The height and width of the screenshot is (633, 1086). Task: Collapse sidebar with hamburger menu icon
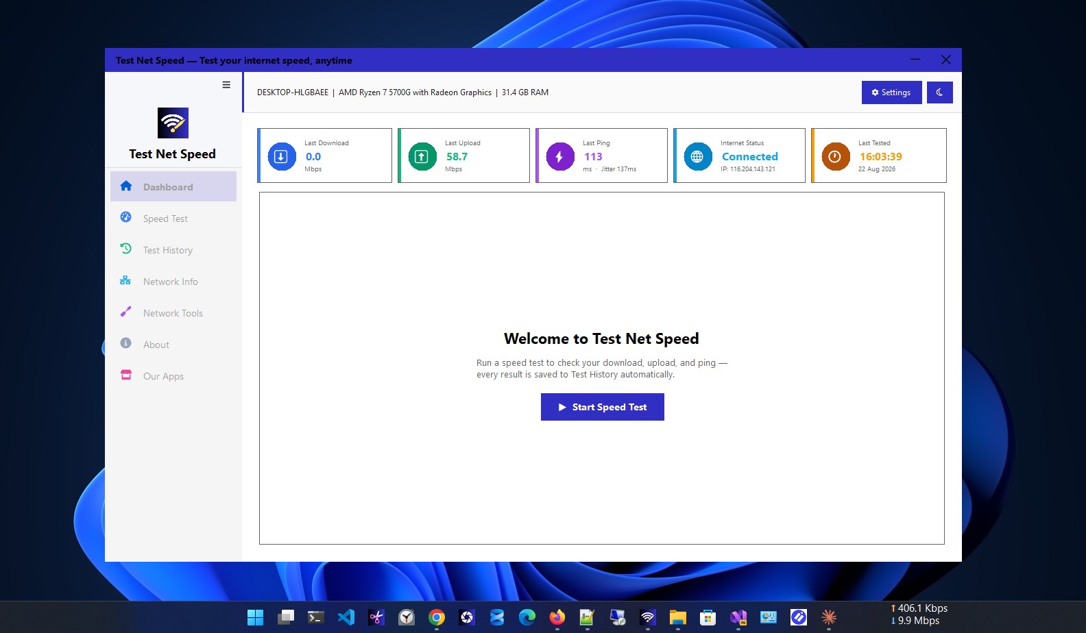click(226, 85)
